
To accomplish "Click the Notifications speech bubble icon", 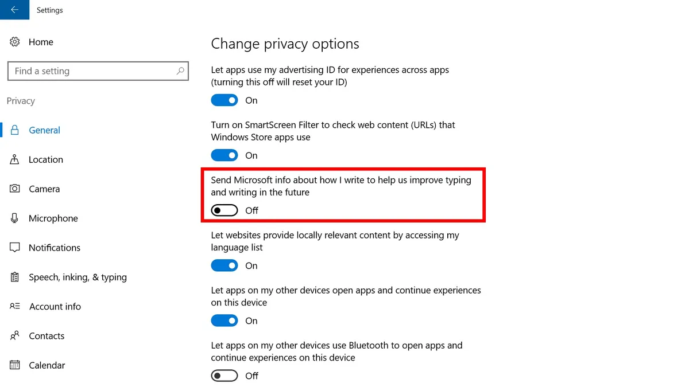I will pos(15,248).
